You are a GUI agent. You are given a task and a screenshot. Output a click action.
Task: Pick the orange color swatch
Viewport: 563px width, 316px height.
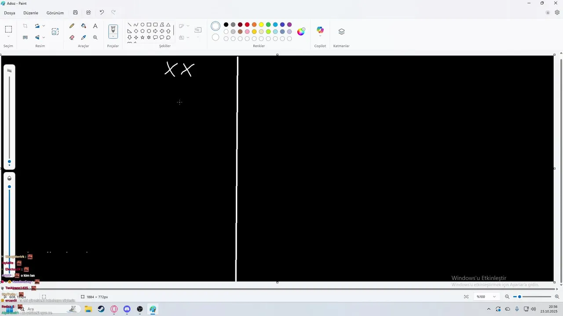(254, 25)
